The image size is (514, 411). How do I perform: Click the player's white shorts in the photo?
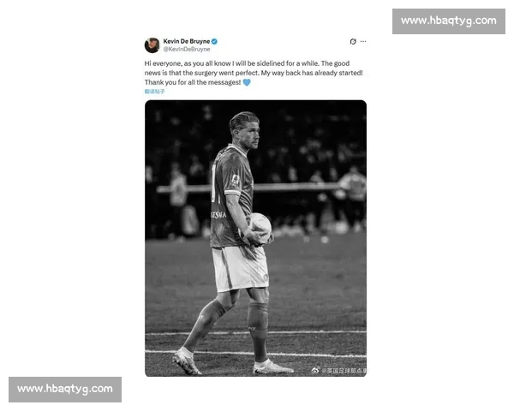(239, 267)
